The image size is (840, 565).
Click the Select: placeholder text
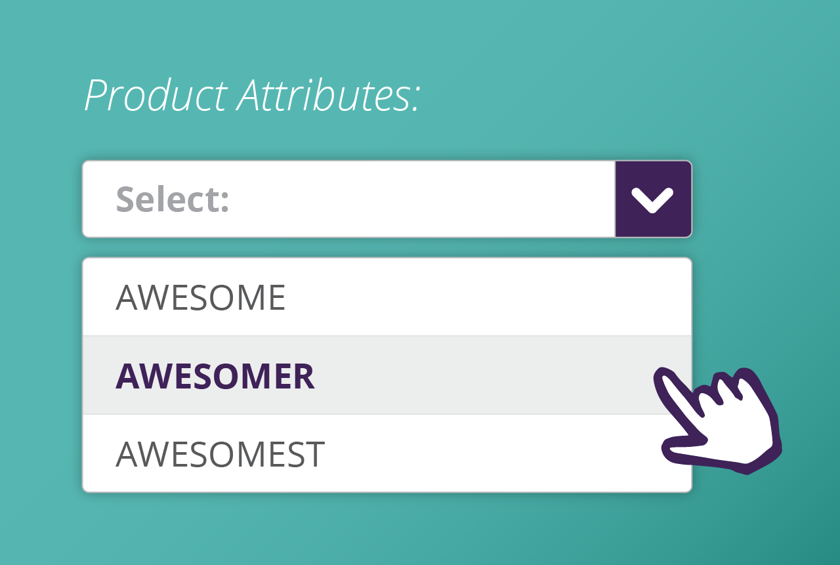point(173,199)
